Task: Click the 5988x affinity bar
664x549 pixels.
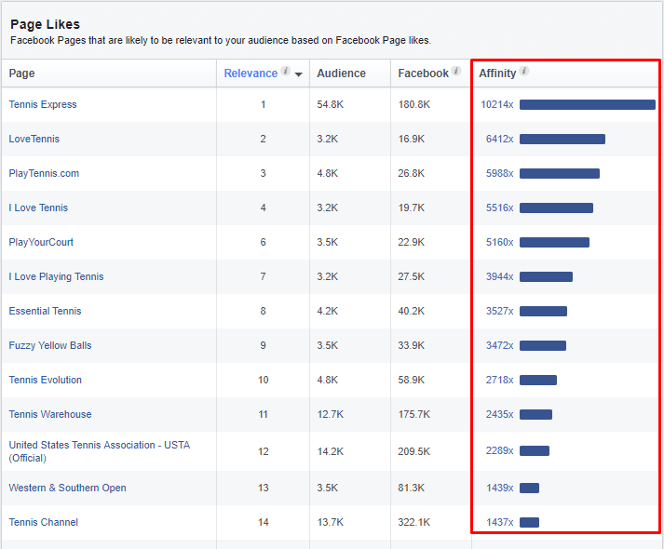Action: 560,173
